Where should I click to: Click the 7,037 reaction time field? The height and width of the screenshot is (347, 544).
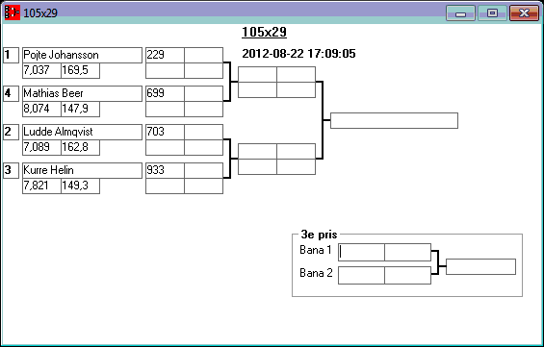pos(41,70)
